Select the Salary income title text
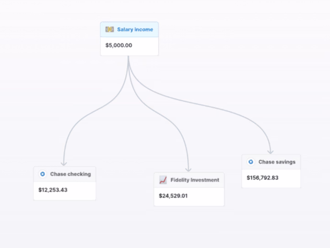This screenshot has height=248, width=330. click(135, 30)
